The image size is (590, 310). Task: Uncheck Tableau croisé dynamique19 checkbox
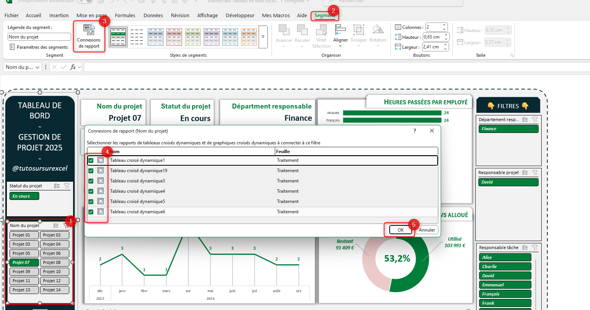(91, 171)
